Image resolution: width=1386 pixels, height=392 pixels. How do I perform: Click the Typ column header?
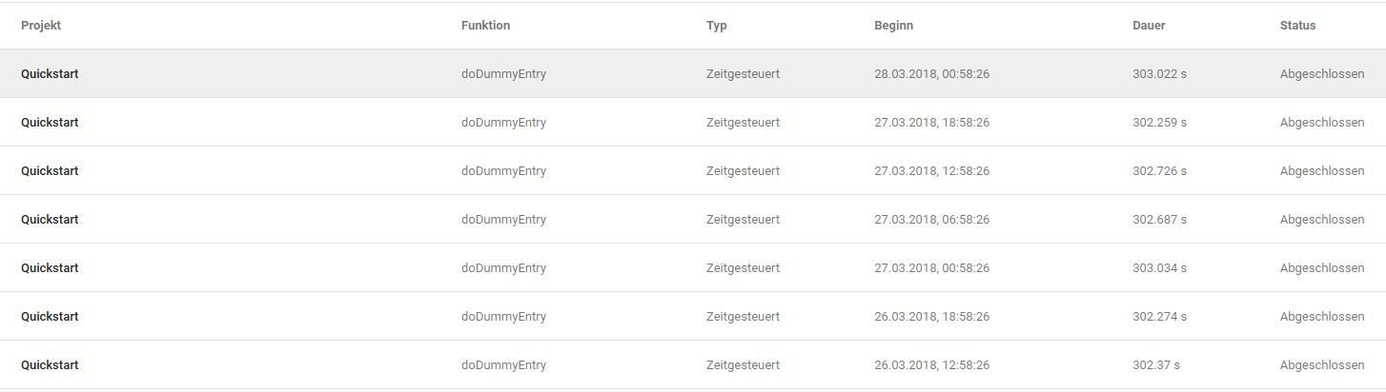click(x=717, y=26)
